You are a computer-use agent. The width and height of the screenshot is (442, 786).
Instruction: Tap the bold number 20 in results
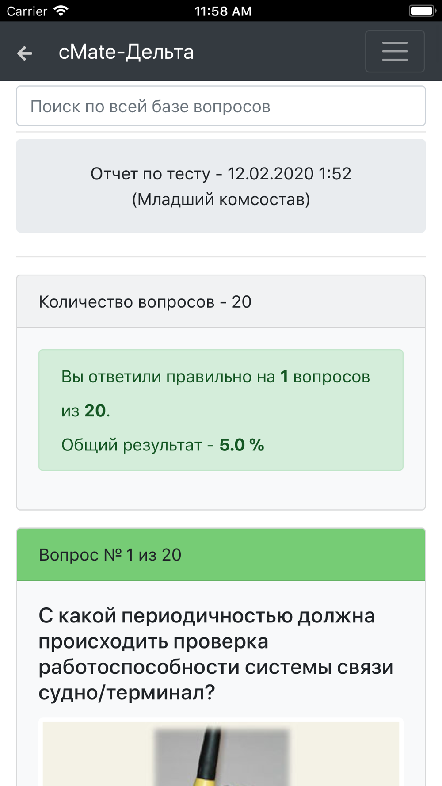pyautogui.click(x=95, y=411)
